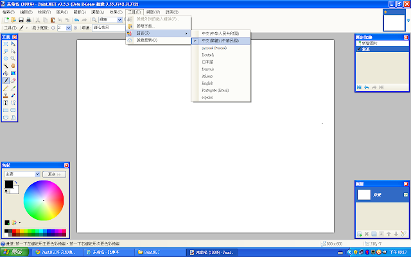The height and width of the screenshot is (257, 411).
Task: Select the Paint Bucket tool
Action: [6, 73]
